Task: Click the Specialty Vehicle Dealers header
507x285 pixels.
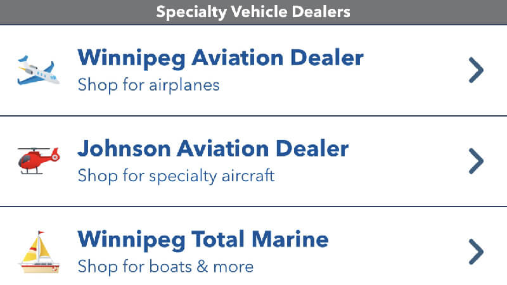Action: point(253,11)
